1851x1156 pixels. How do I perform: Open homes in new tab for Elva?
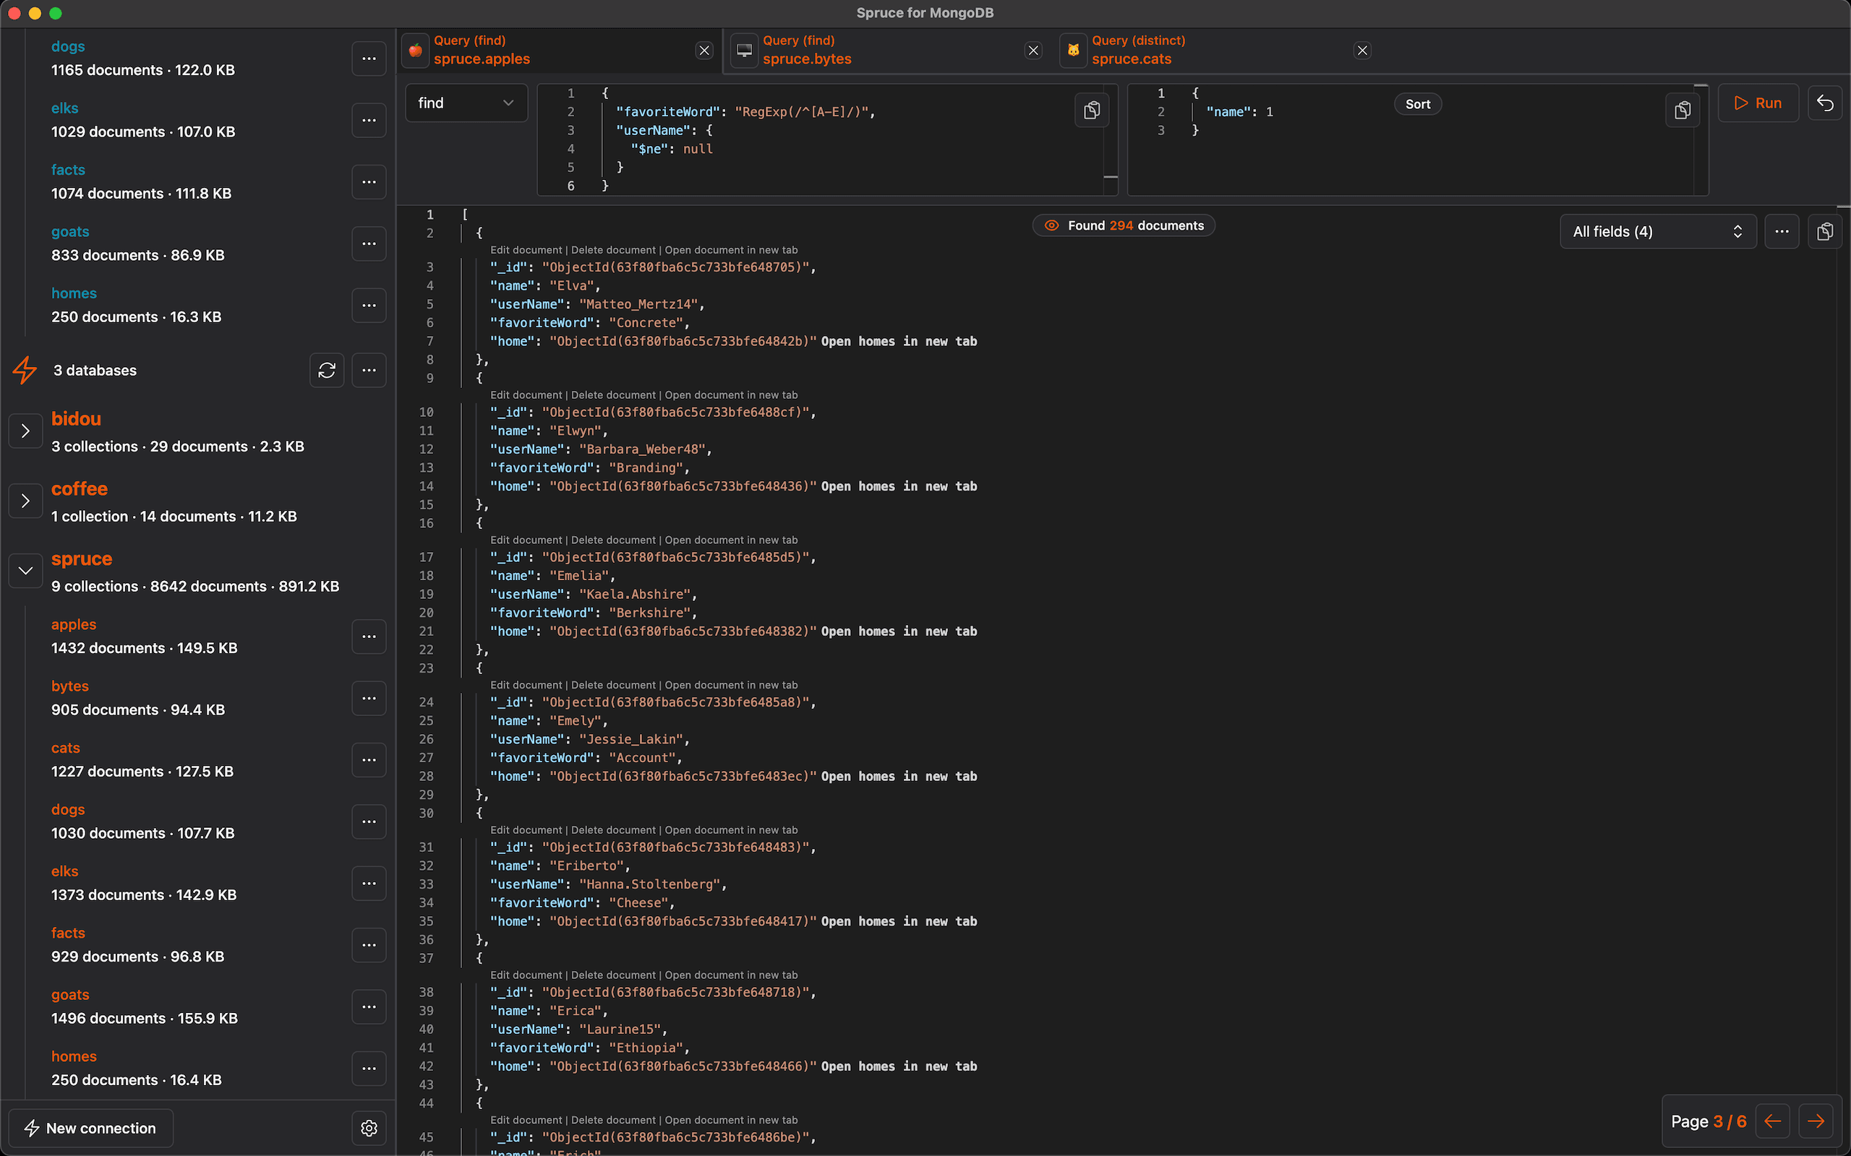click(x=899, y=342)
